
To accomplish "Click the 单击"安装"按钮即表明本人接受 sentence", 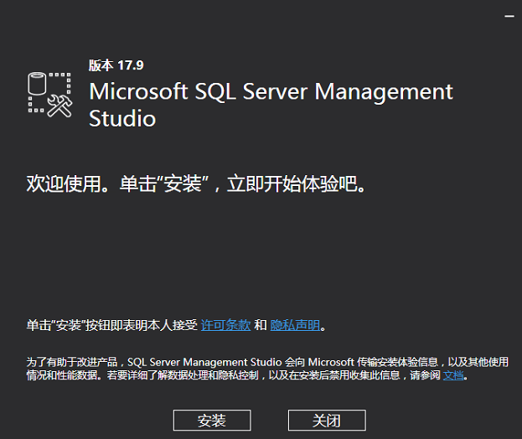I will point(112,325).
